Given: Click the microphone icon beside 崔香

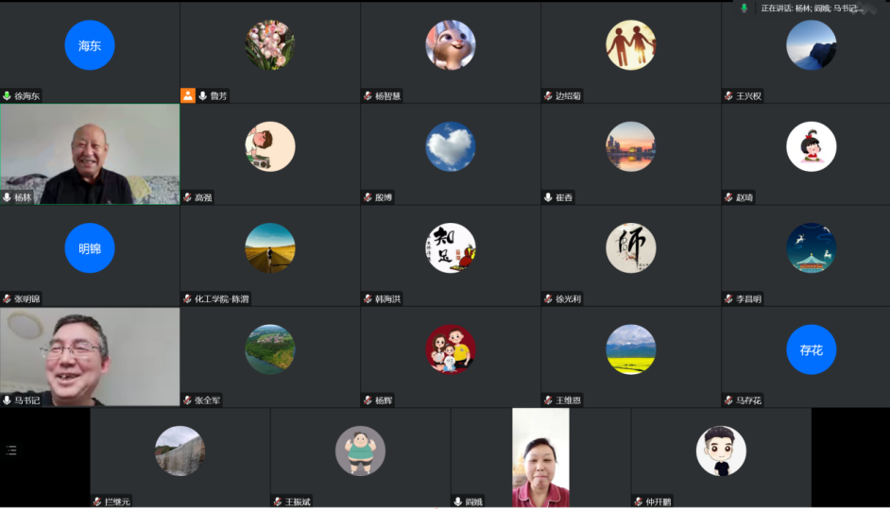Looking at the screenshot, I should tap(548, 197).
